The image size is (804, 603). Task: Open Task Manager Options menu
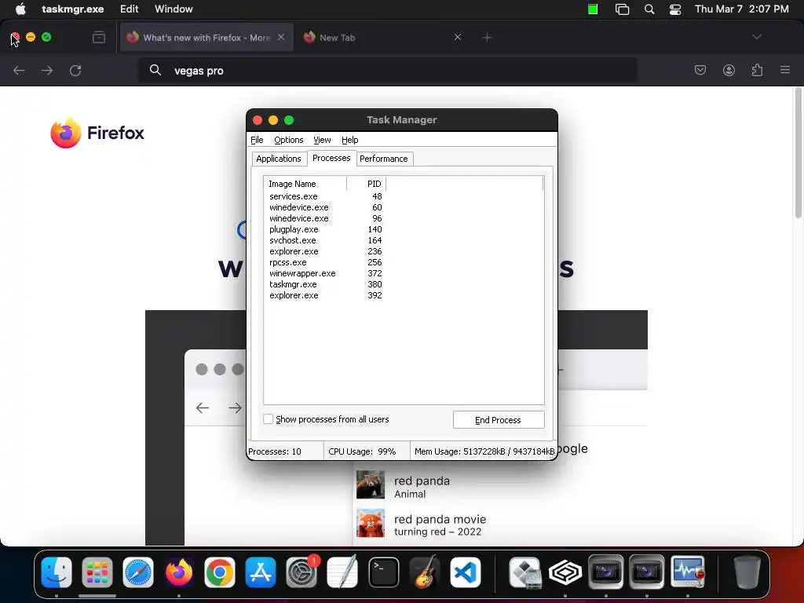(x=289, y=140)
